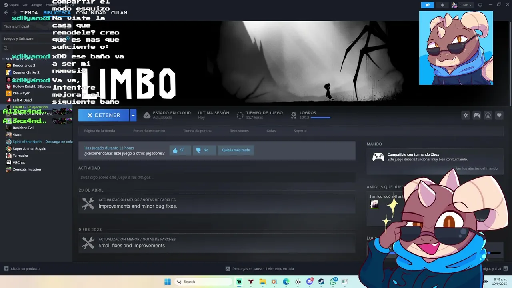Image resolution: width=512 pixels, height=288 pixels.
Task: Click Quizás más tarde button
Action: pos(236,150)
